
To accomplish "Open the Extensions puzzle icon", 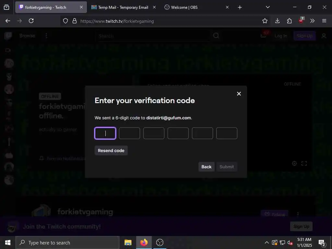I will 289,21.
